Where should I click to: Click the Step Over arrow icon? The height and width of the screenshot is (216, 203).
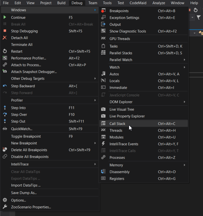click(5, 115)
